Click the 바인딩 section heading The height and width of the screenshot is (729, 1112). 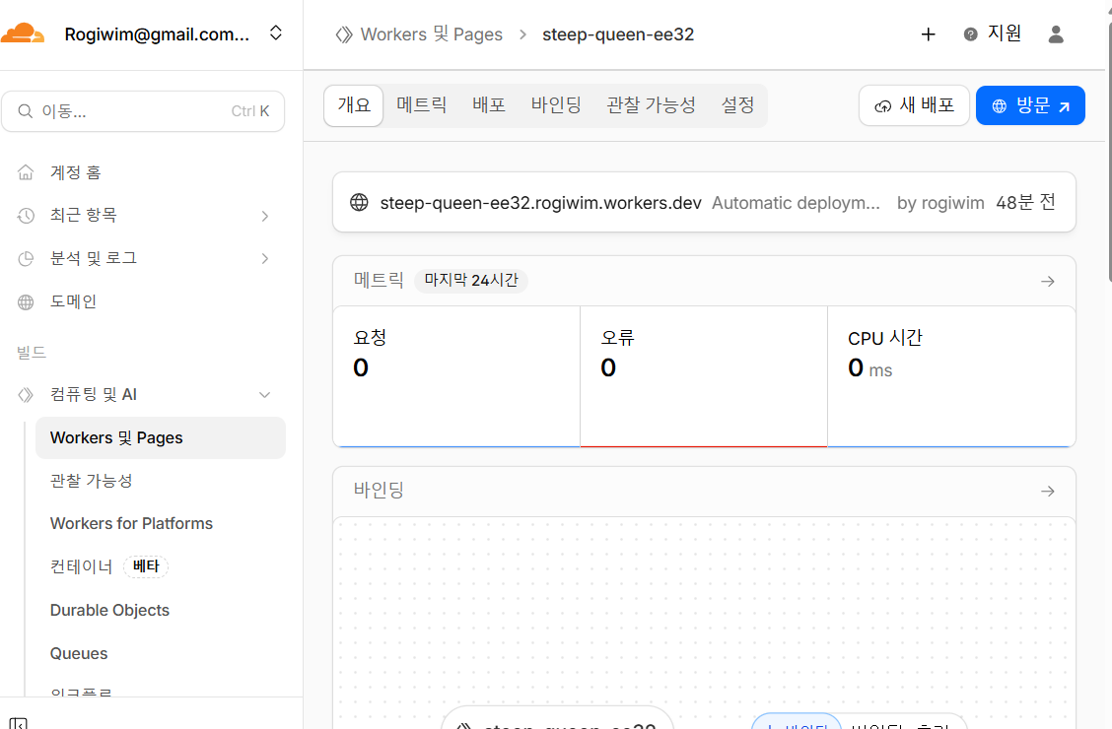click(379, 491)
